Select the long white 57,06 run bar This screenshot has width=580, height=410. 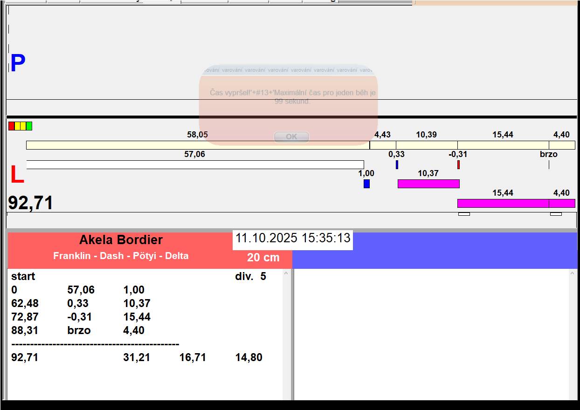point(195,164)
